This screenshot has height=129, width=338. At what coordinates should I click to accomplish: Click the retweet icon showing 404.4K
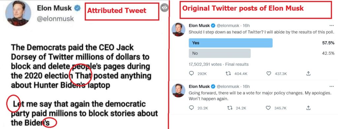[228, 74]
